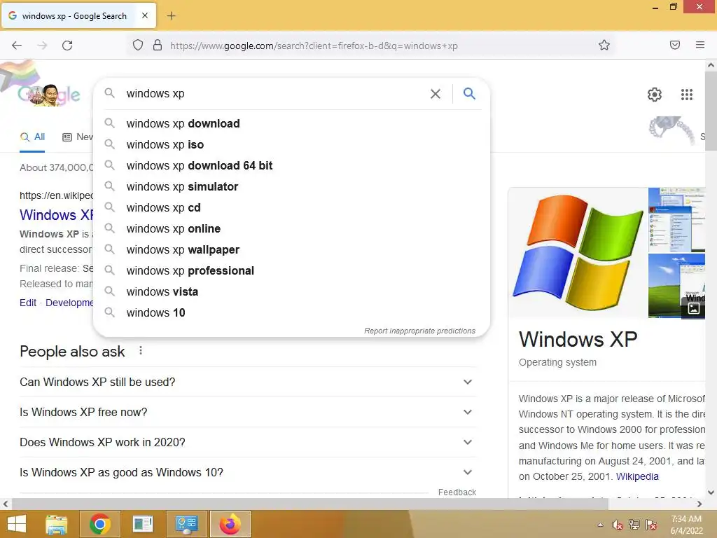Choose suggestion 'windows xp simulator'
717x538 pixels.
291,186
